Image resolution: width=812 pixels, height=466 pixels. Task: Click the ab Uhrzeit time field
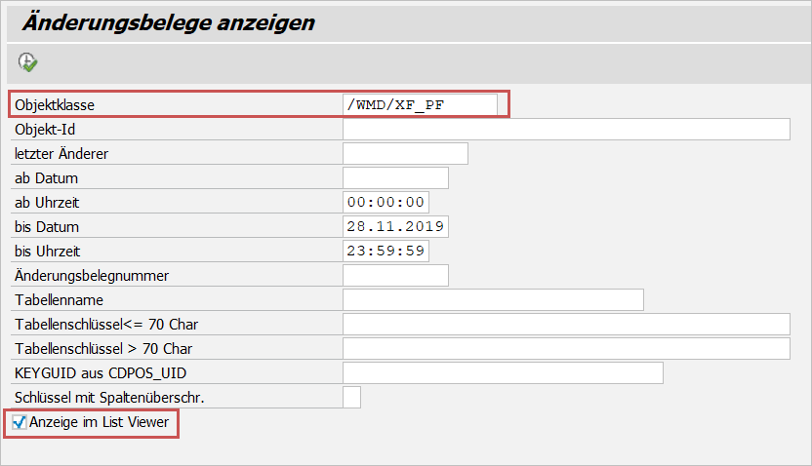pos(386,203)
